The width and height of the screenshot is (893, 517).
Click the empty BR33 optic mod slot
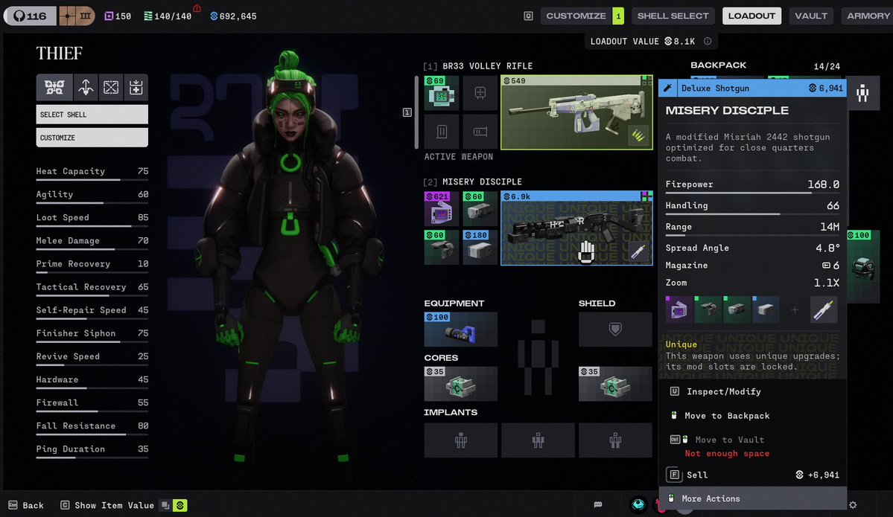[480, 92]
